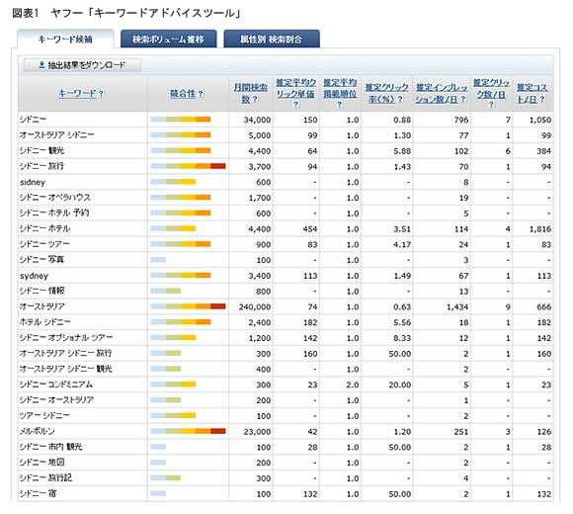573x514 pixels.
Task: Open help icon under 推定平均掲載順位 header
Action: click(x=340, y=105)
